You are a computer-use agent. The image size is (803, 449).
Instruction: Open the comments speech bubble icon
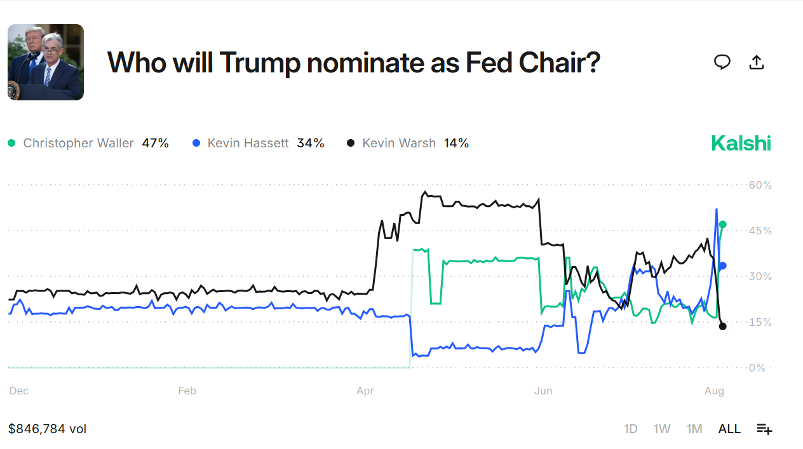pos(722,62)
